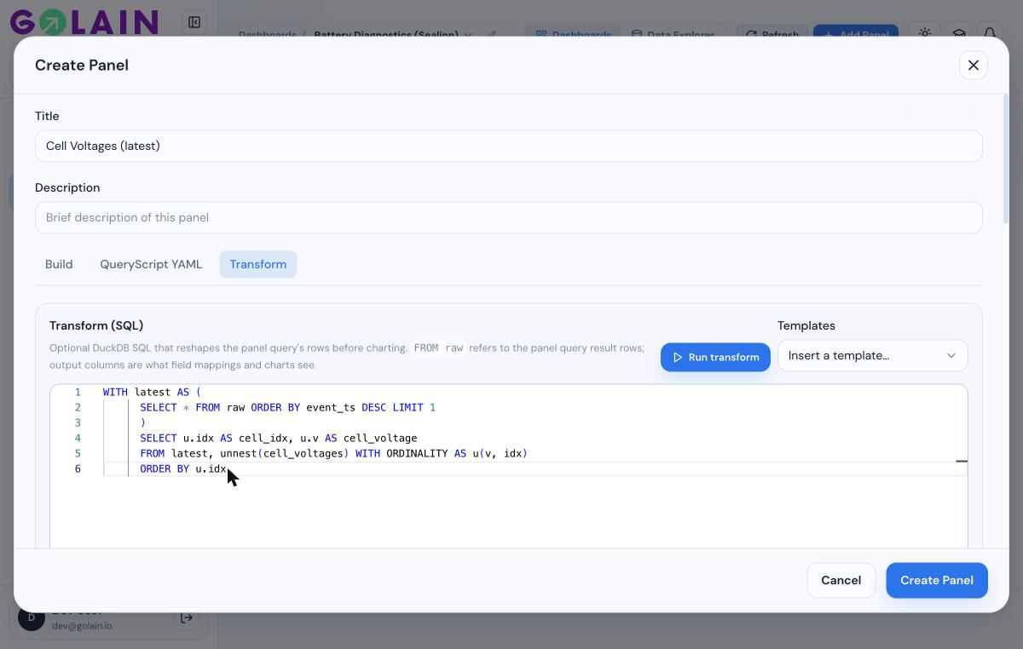Screen dimensions: 1023x649
Task: Click the 'SELECT * FROM raw' code line
Action: pyautogui.click(x=288, y=407)
